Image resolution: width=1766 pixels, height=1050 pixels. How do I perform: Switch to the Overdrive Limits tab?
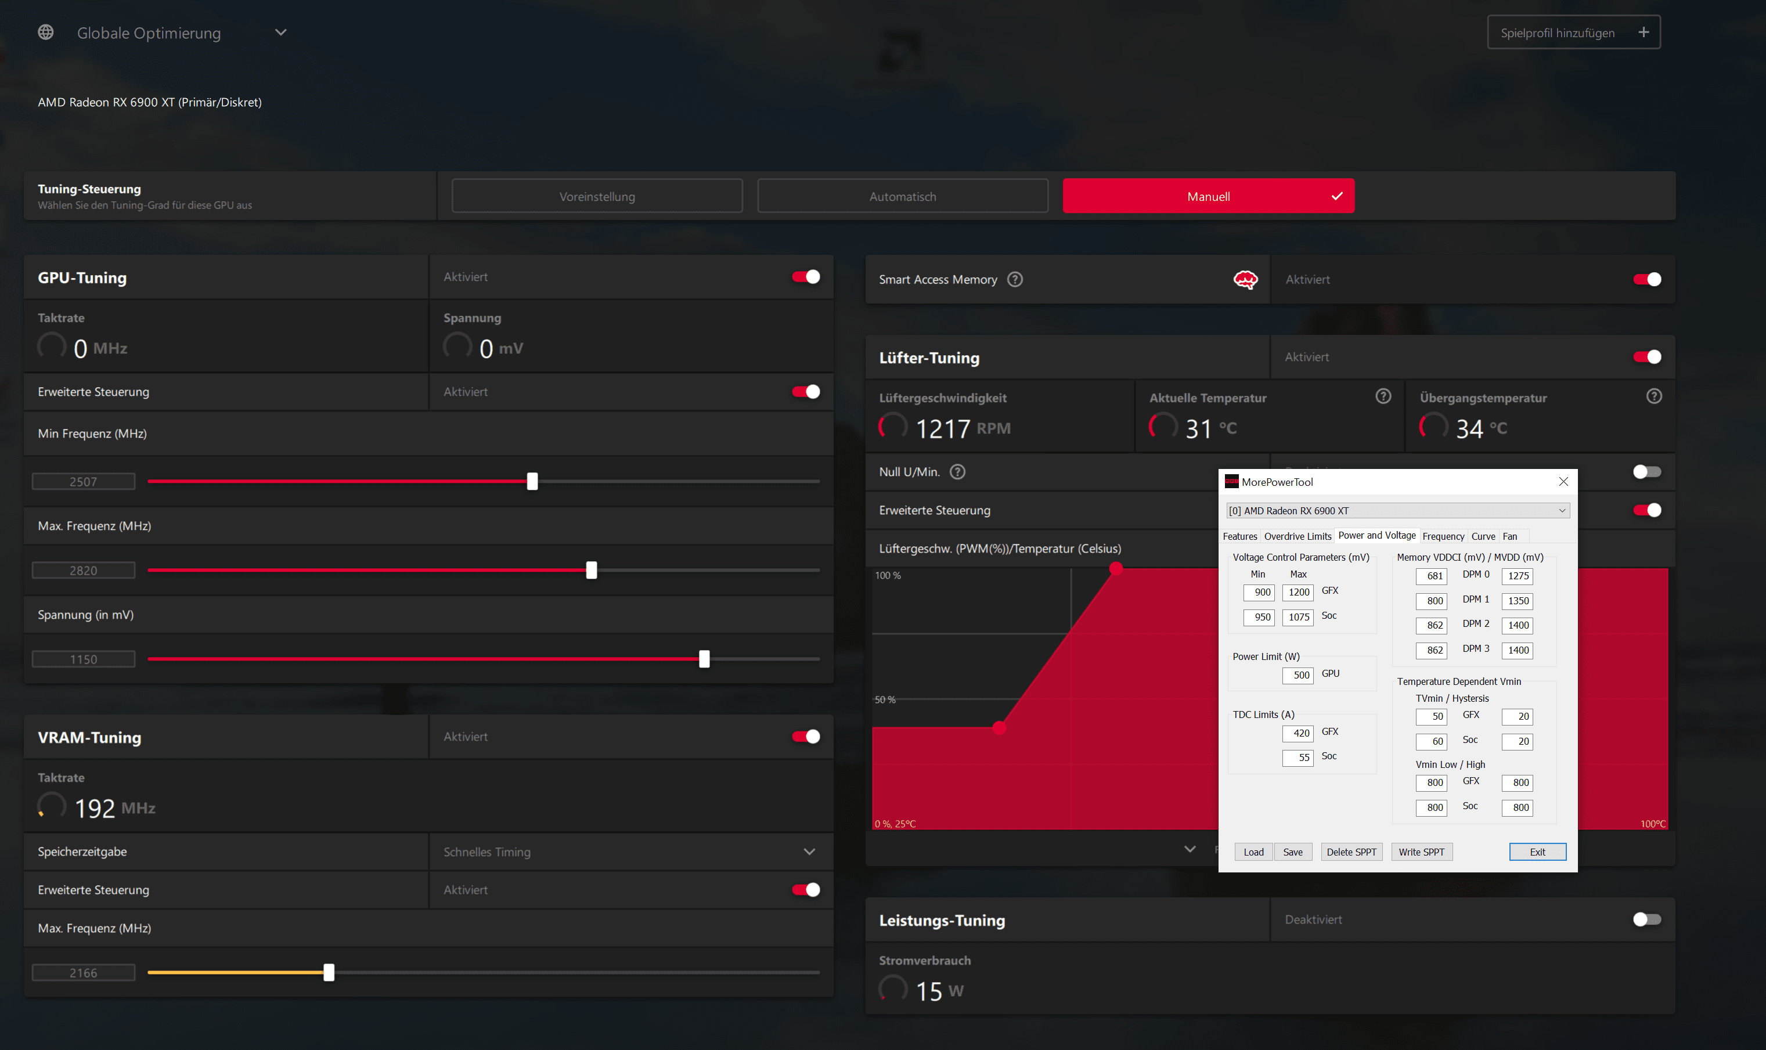[1298, 536]
